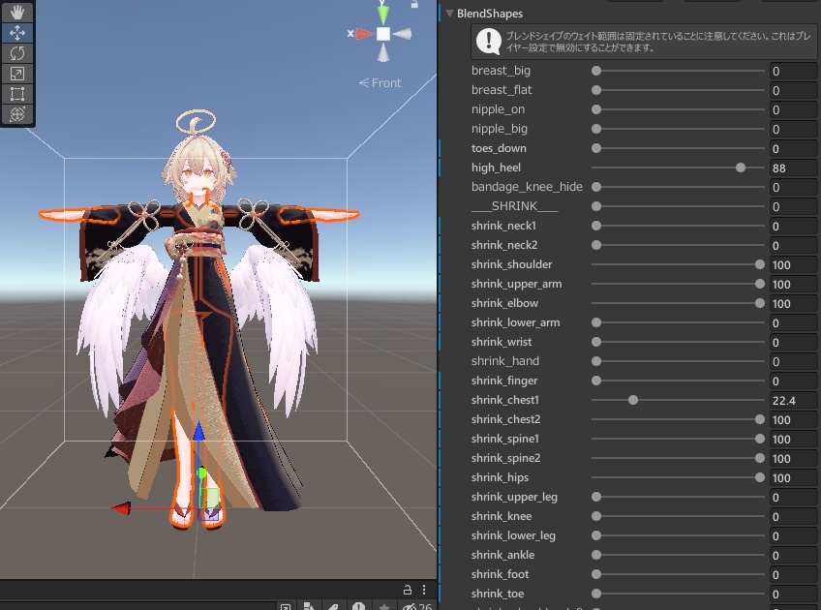Click the center cube of the scene gizmo

tap(383, 34)
